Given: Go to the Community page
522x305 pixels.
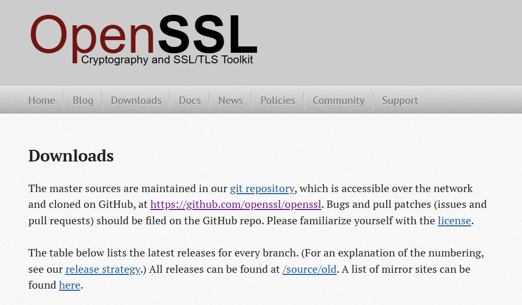Looking at the screenshot, I should click(x=339, y=100).
